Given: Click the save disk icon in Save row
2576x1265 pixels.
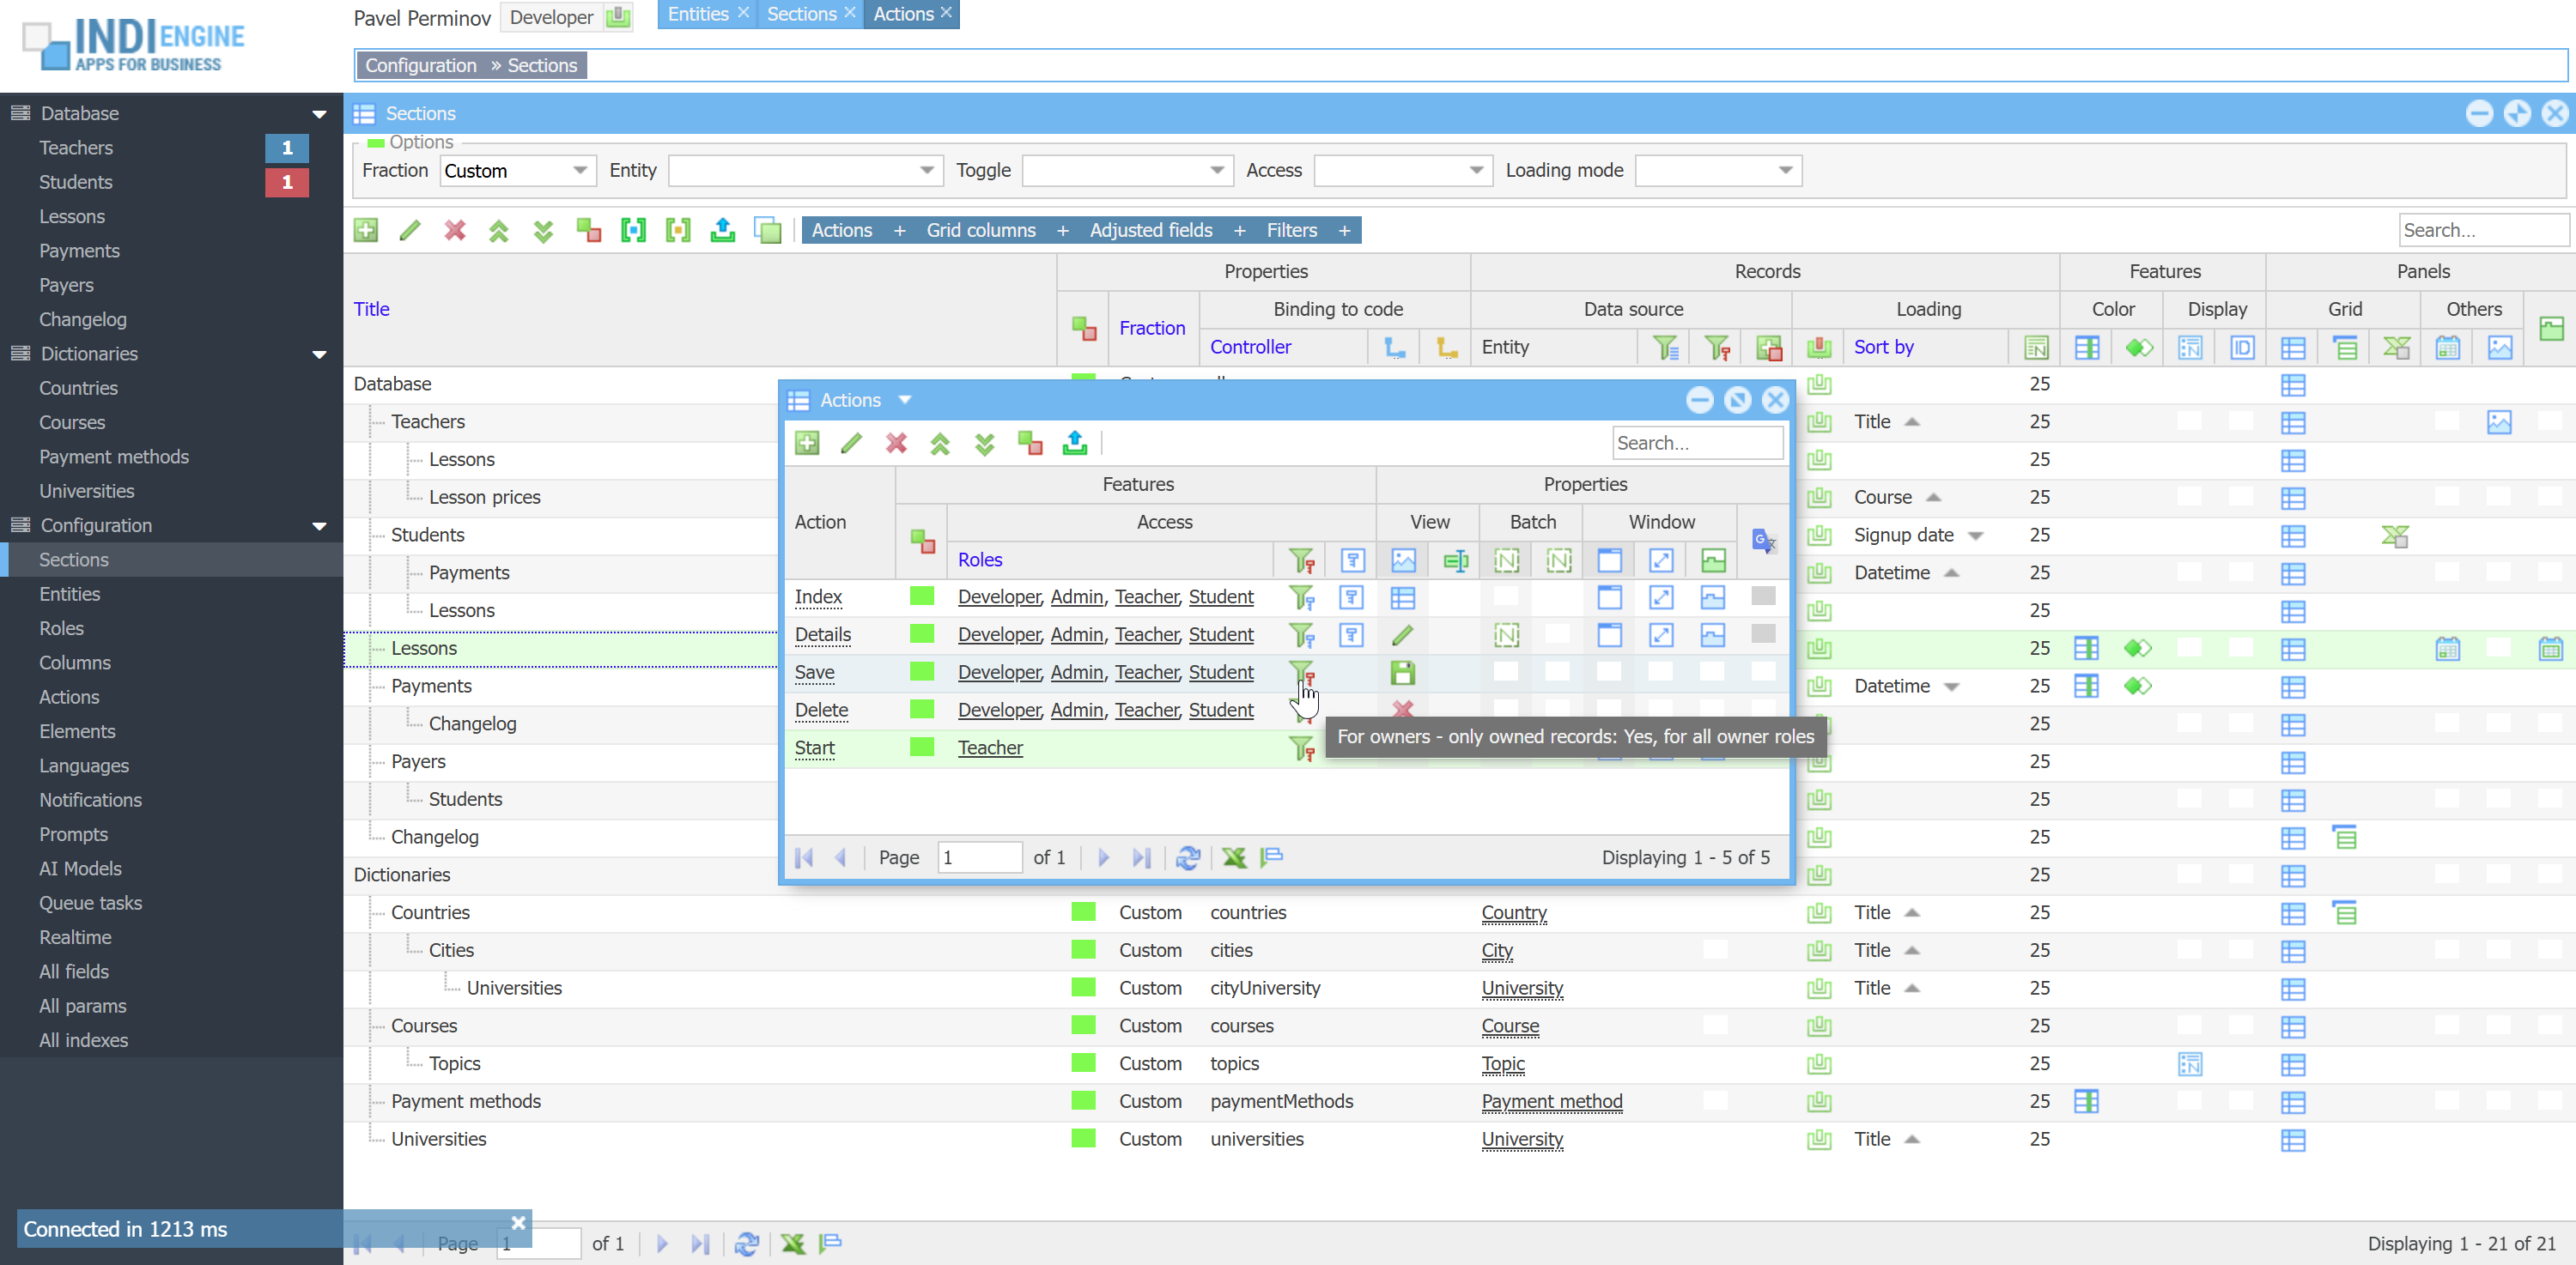Looking at the screenshot, I should tap(1402, 673).
